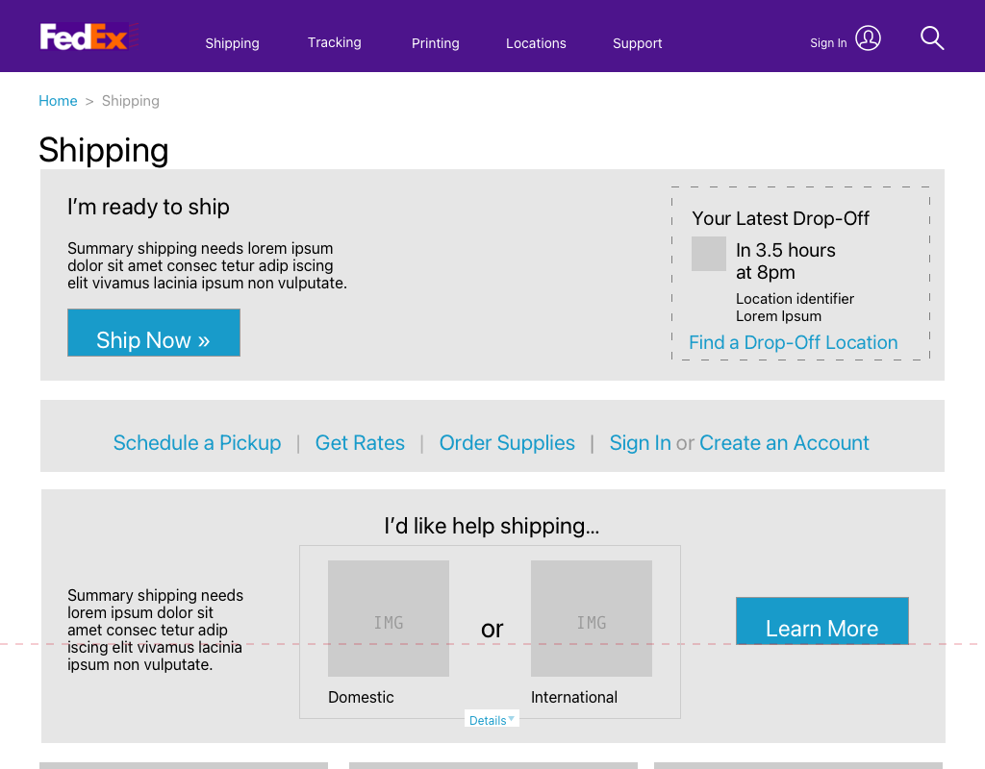Click Create an Account link
985x769 pixels.
tap(784, 442)
